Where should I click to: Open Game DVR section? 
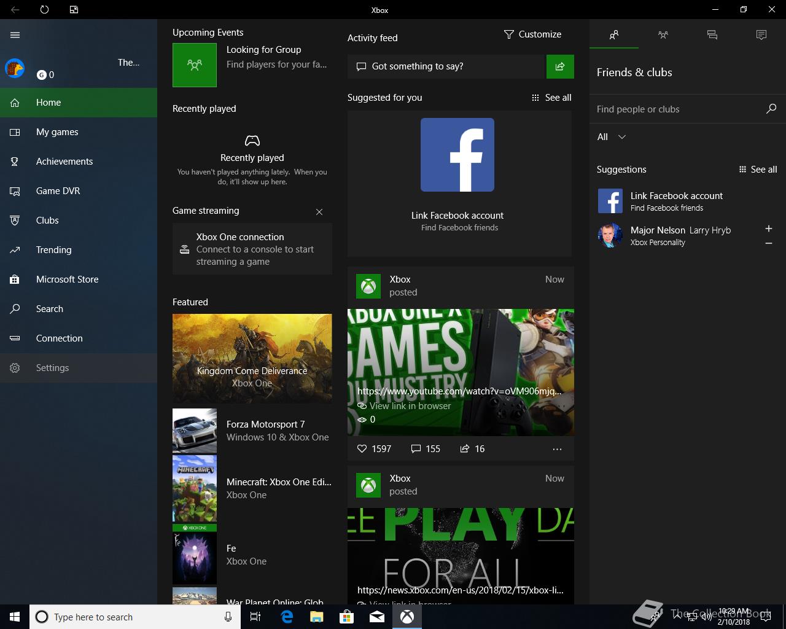(x=79, y=191)
